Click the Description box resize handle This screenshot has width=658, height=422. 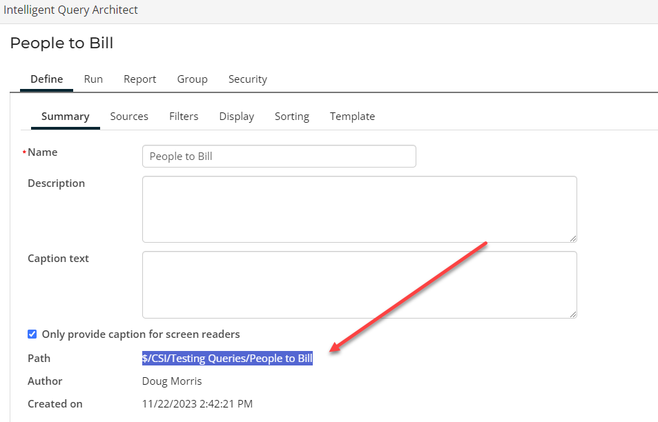572,238
